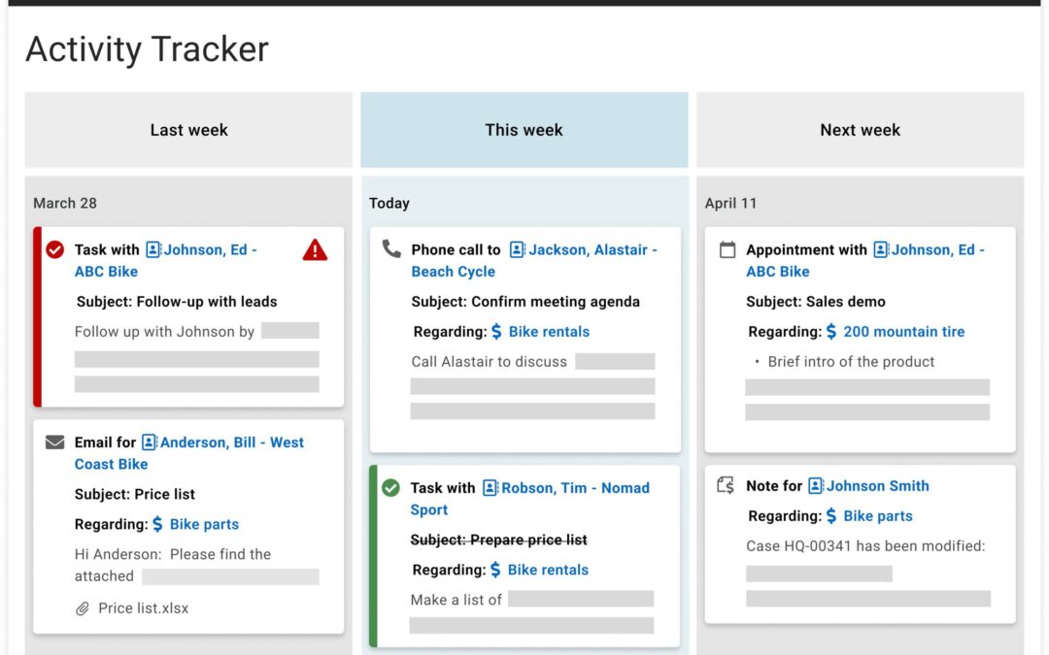Toggle the red completion checkmark on Follow-up task
Viewport: 1049px width, 655px height.
click(x=55, y=249)
